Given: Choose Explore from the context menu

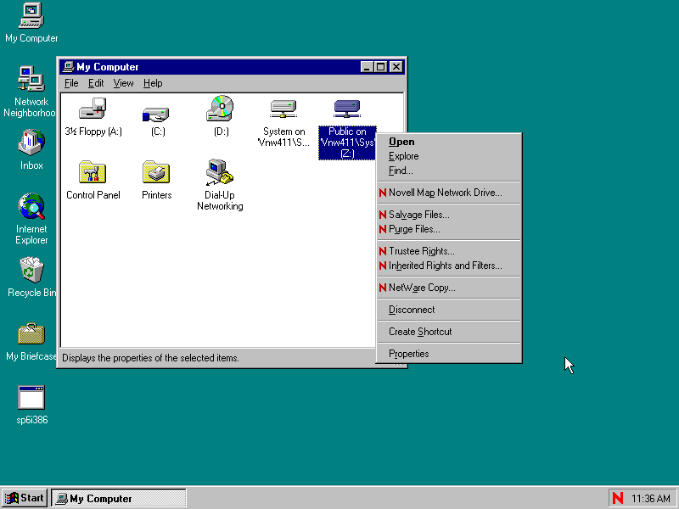Looking at the screenshot, I should [449, 156].
